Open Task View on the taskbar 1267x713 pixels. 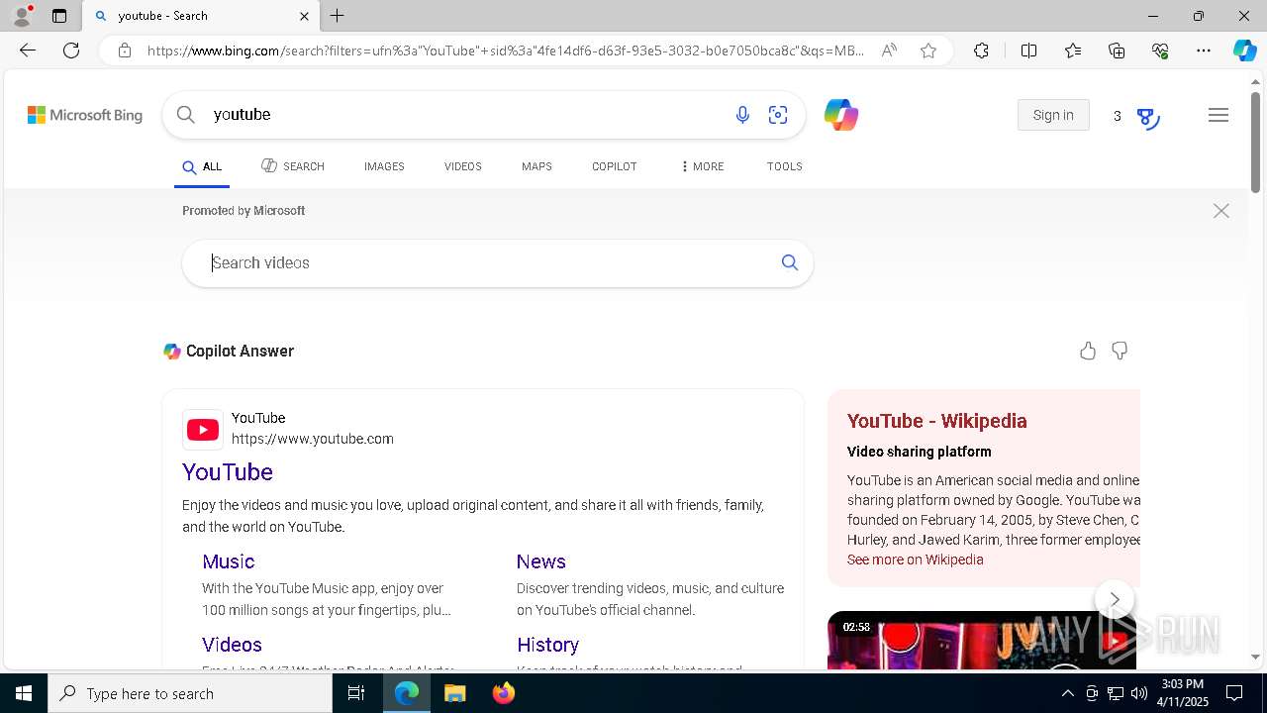click(356, 693)
